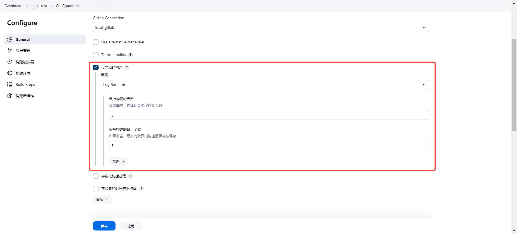Click the blue 保存 button

coord(104,226)
